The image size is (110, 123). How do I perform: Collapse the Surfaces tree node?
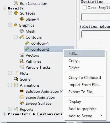click(x=10, y=13)
